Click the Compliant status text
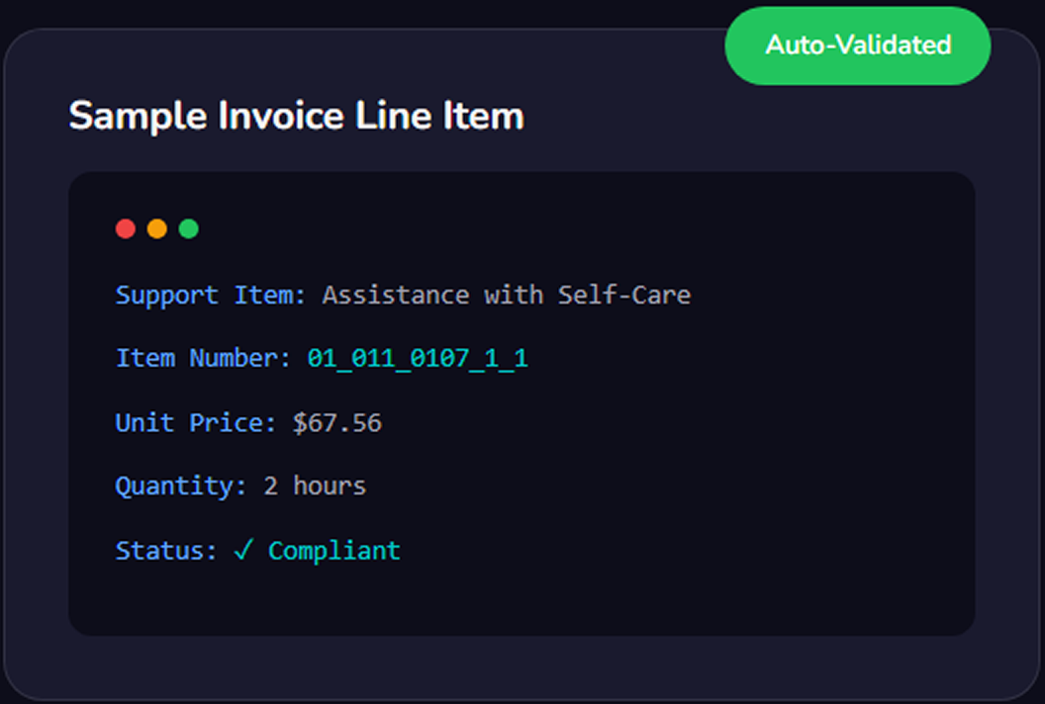1045x704 pixels. (334, 551)
